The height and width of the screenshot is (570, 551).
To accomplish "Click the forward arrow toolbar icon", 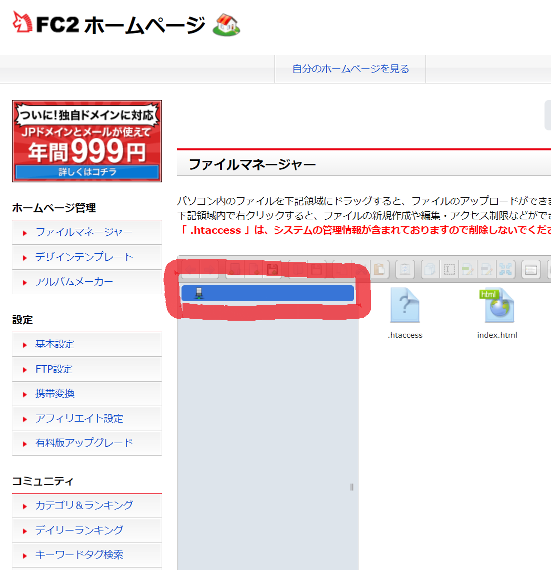I will tap(209, 270).
